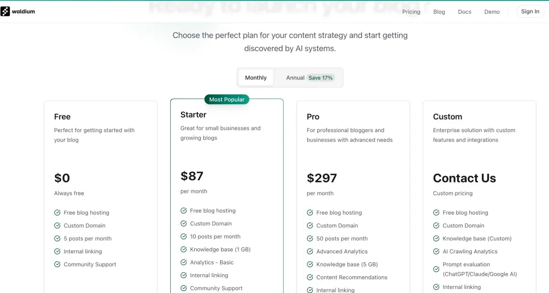Viewport: 549px width, 293px height.
Task: Click the Most Popular badge on Starter
Action: click(x=227, y=100)
